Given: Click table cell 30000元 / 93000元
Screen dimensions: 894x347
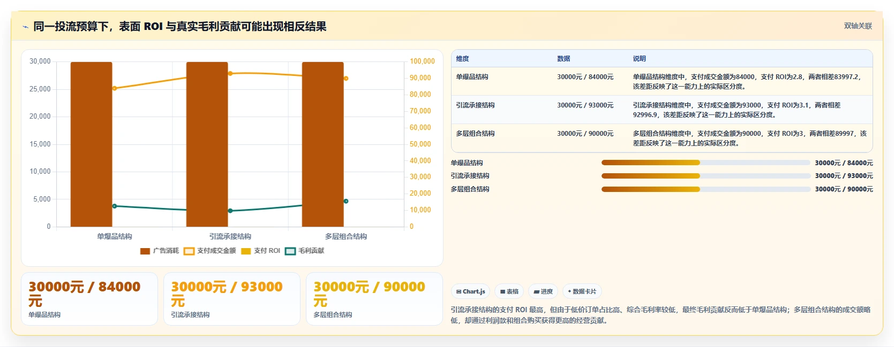Looking at the screenshot, I should coord(585,105).
